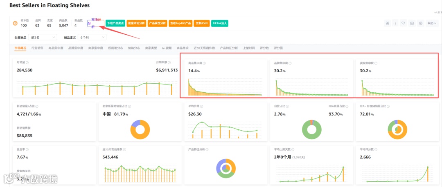
Task: Select the 价格分布 tab
Action: [134, 48]
